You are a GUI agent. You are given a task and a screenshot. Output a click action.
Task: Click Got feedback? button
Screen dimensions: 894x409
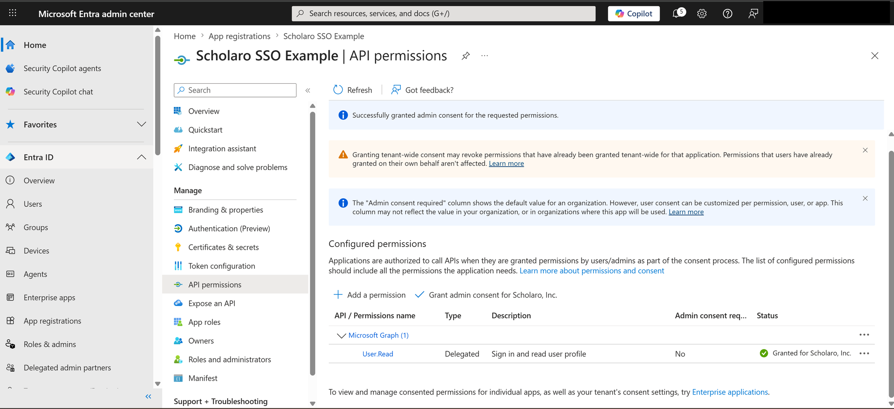click(x=422, y=90)
